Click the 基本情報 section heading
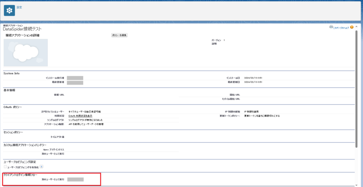This screenshot has height=187, width=363. [9, 90]
